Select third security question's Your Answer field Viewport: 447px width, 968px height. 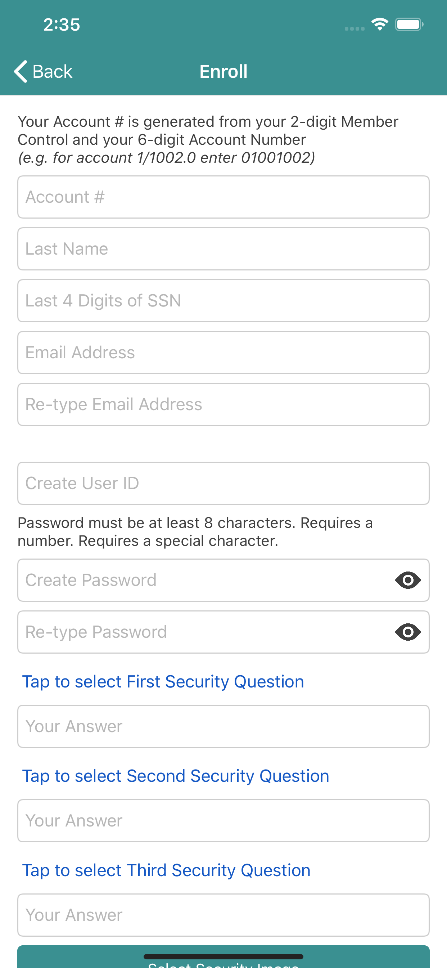pyautogui.click(x=223, y=915)
